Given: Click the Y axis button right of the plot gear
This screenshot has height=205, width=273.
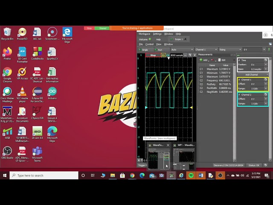Looking at the screenshot, I should (195, 55).
